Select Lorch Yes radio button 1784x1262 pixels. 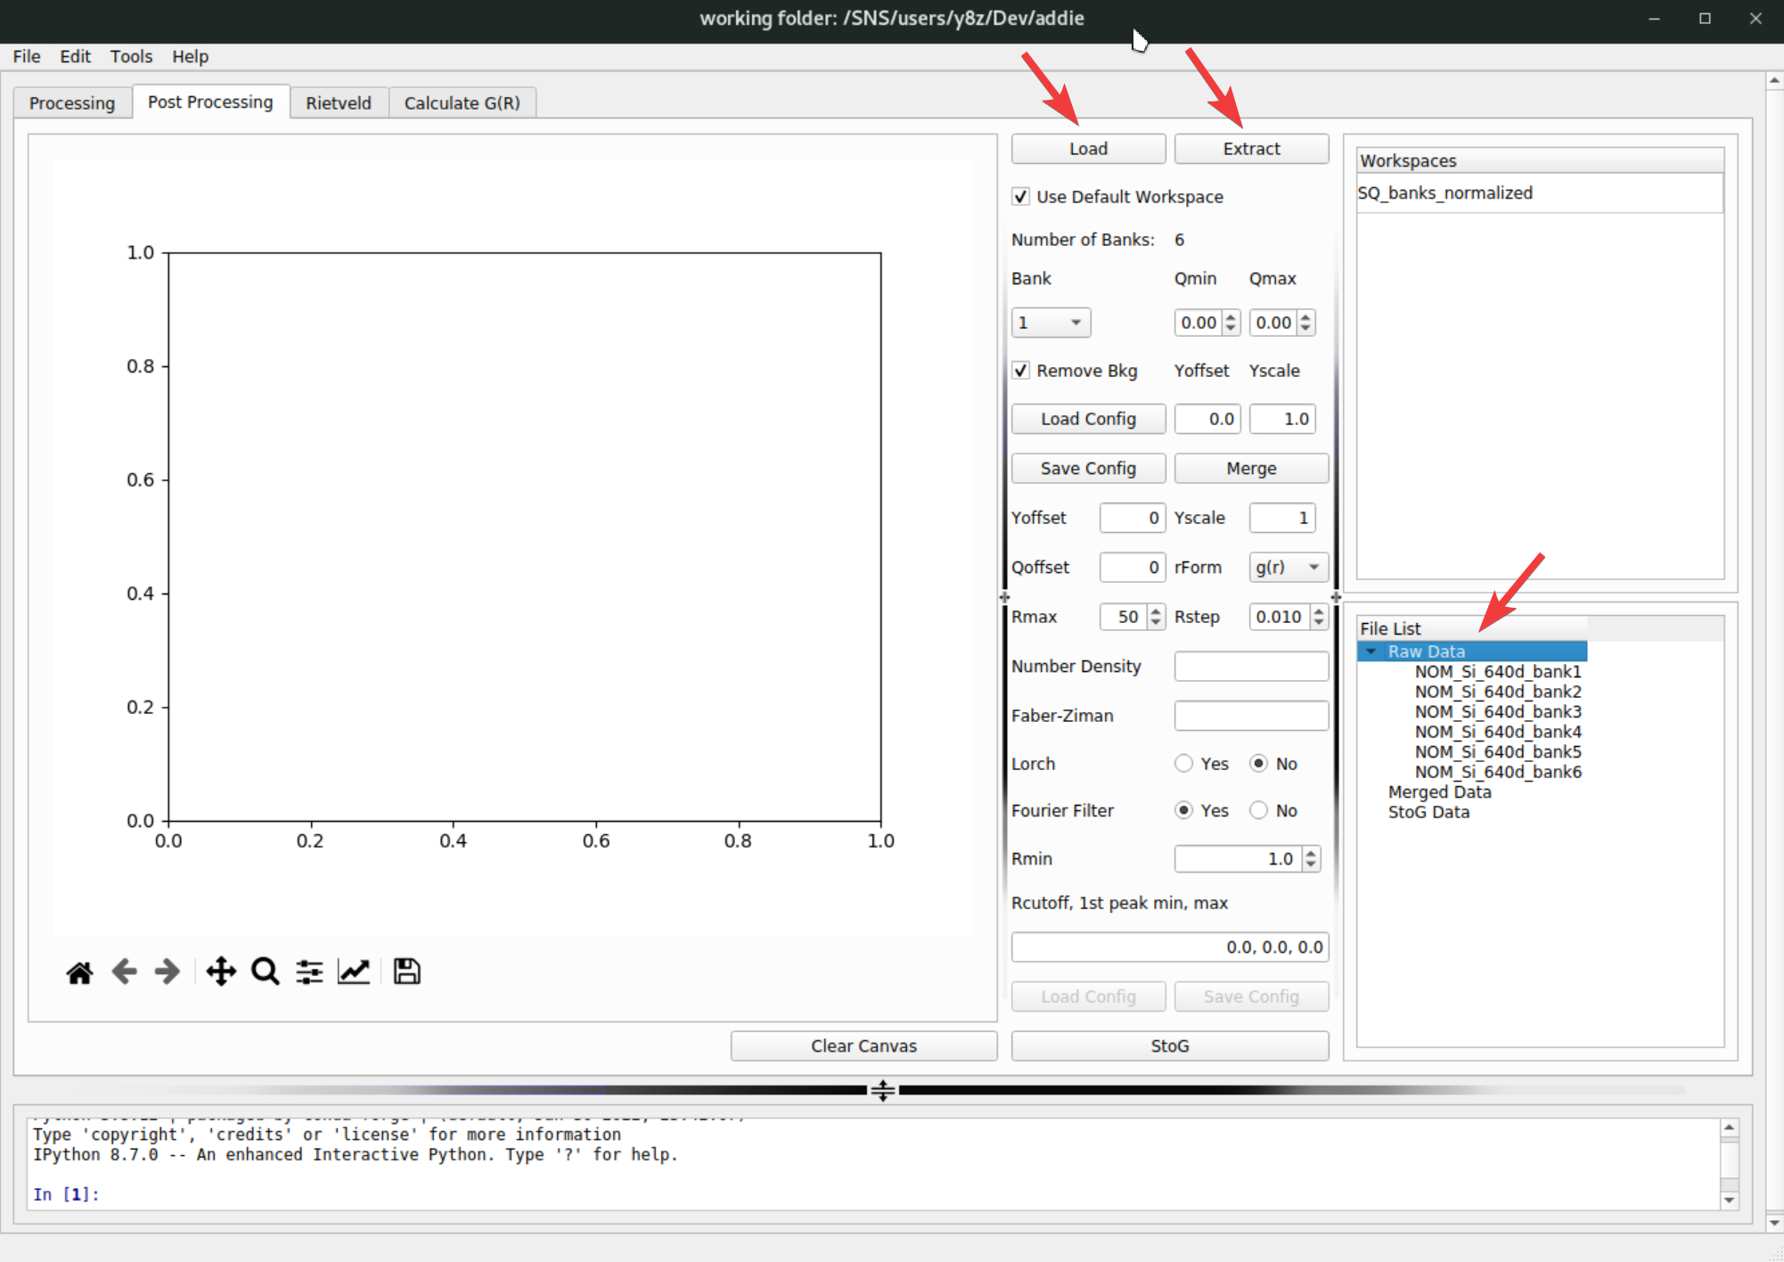tap(1183, 764)
